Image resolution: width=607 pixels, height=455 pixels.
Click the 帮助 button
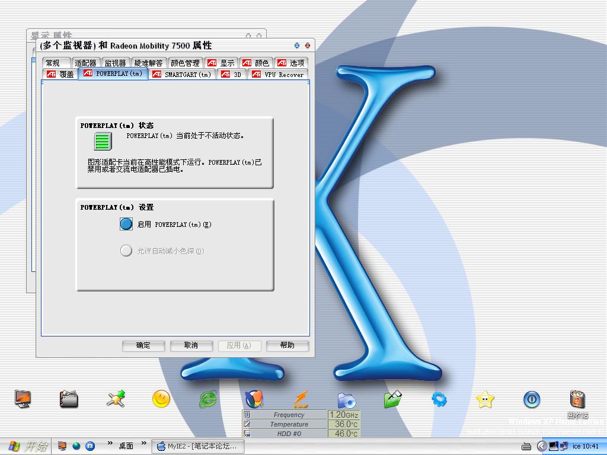pos(287,345)
